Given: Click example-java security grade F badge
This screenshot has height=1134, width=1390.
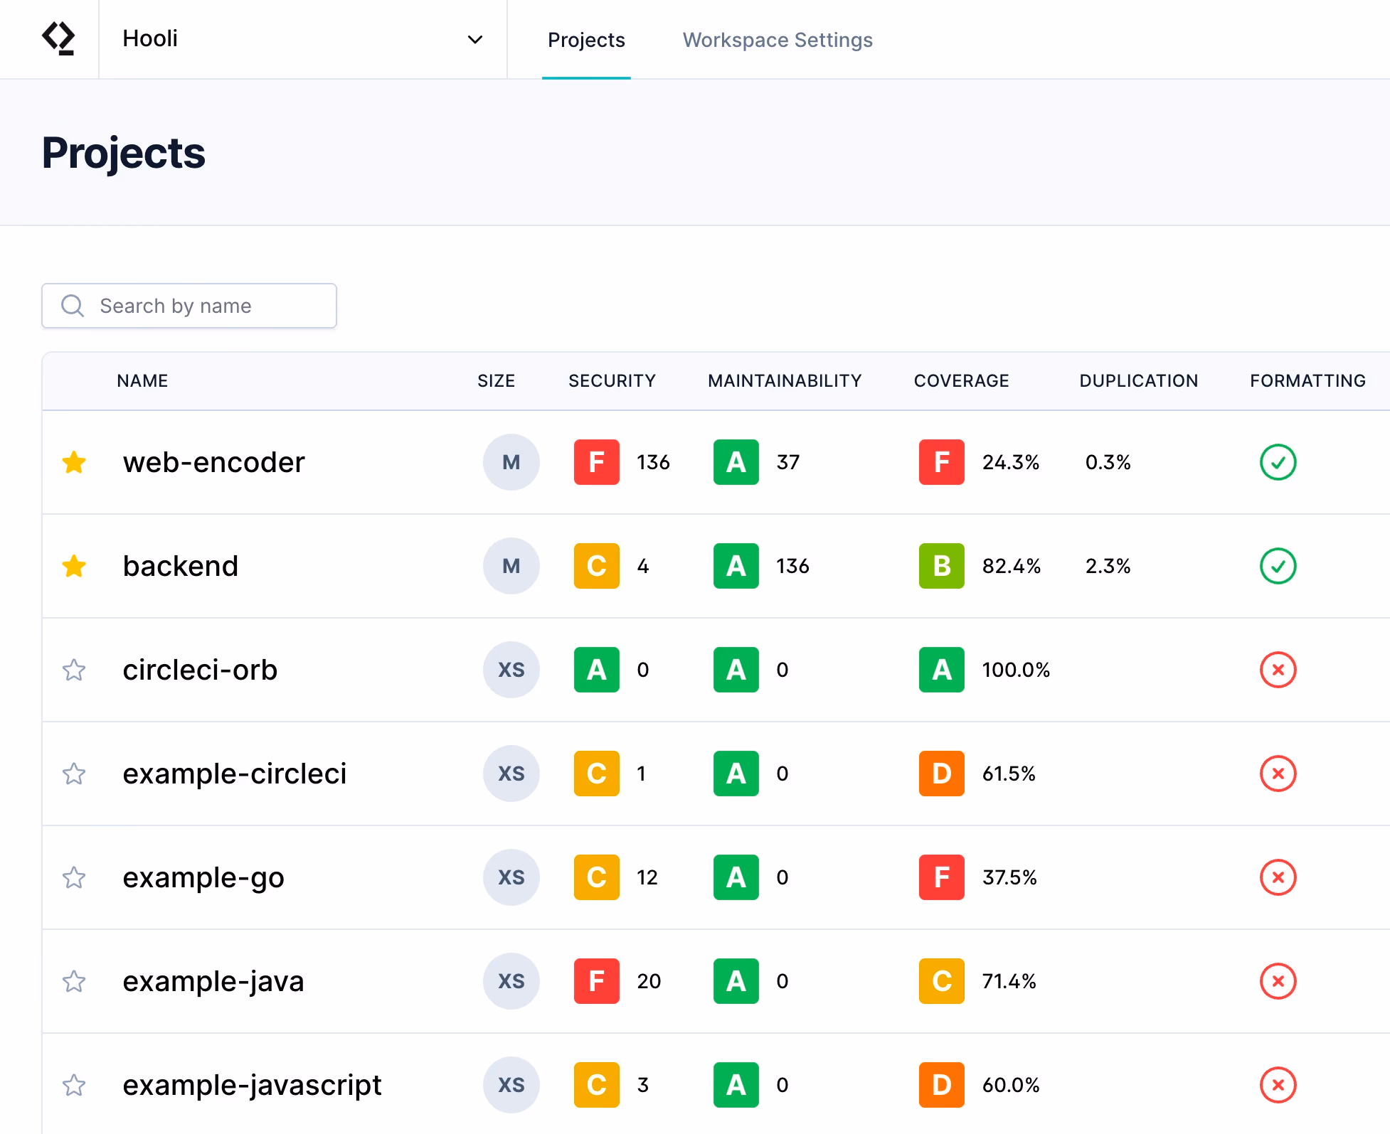Looking at the screenshot, I should [x=596, y=982].
